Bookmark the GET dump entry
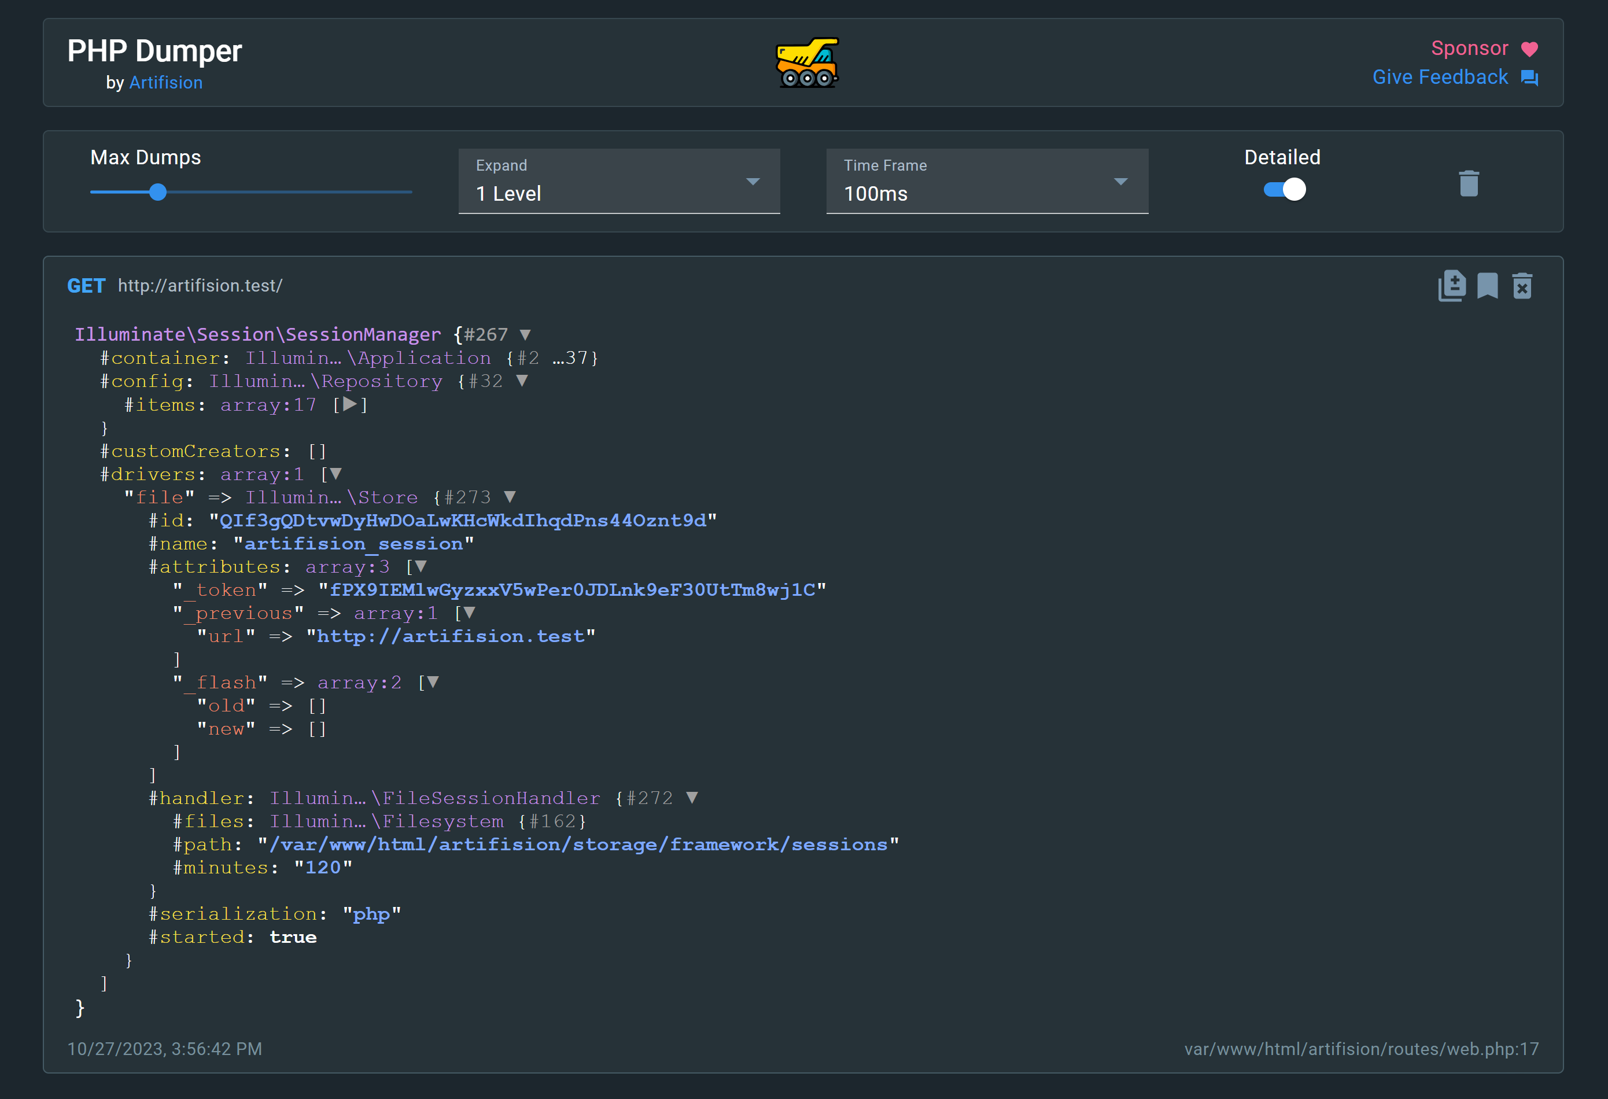 1488,286
